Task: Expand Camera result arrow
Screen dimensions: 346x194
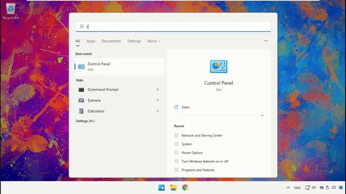Action: 157,100
